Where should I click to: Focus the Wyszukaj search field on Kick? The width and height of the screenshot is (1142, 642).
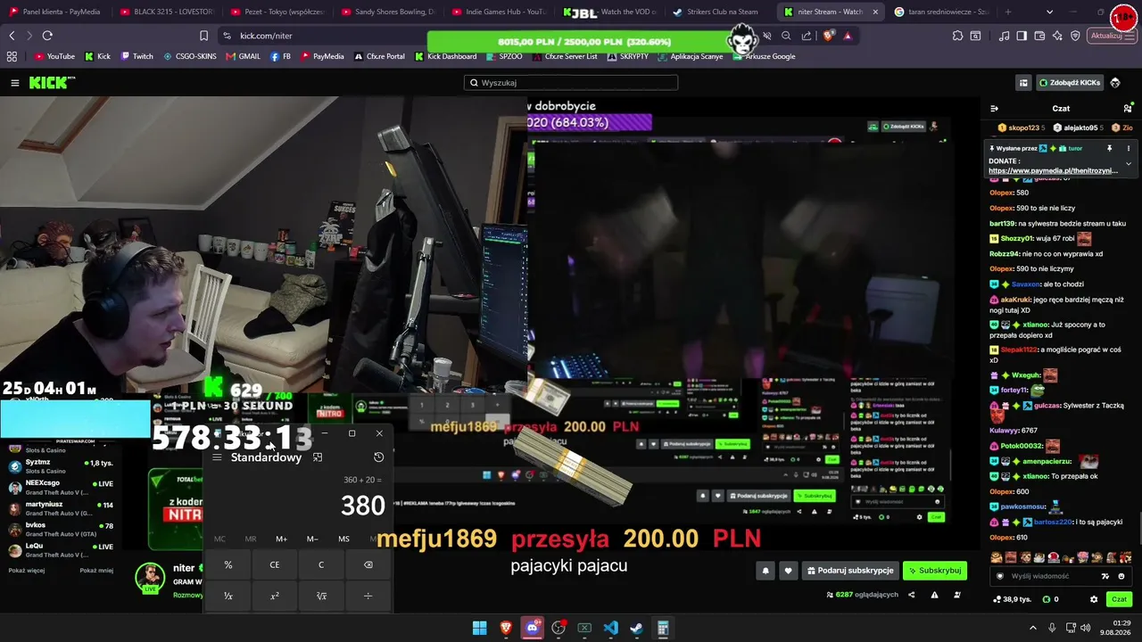pos(571,83)
